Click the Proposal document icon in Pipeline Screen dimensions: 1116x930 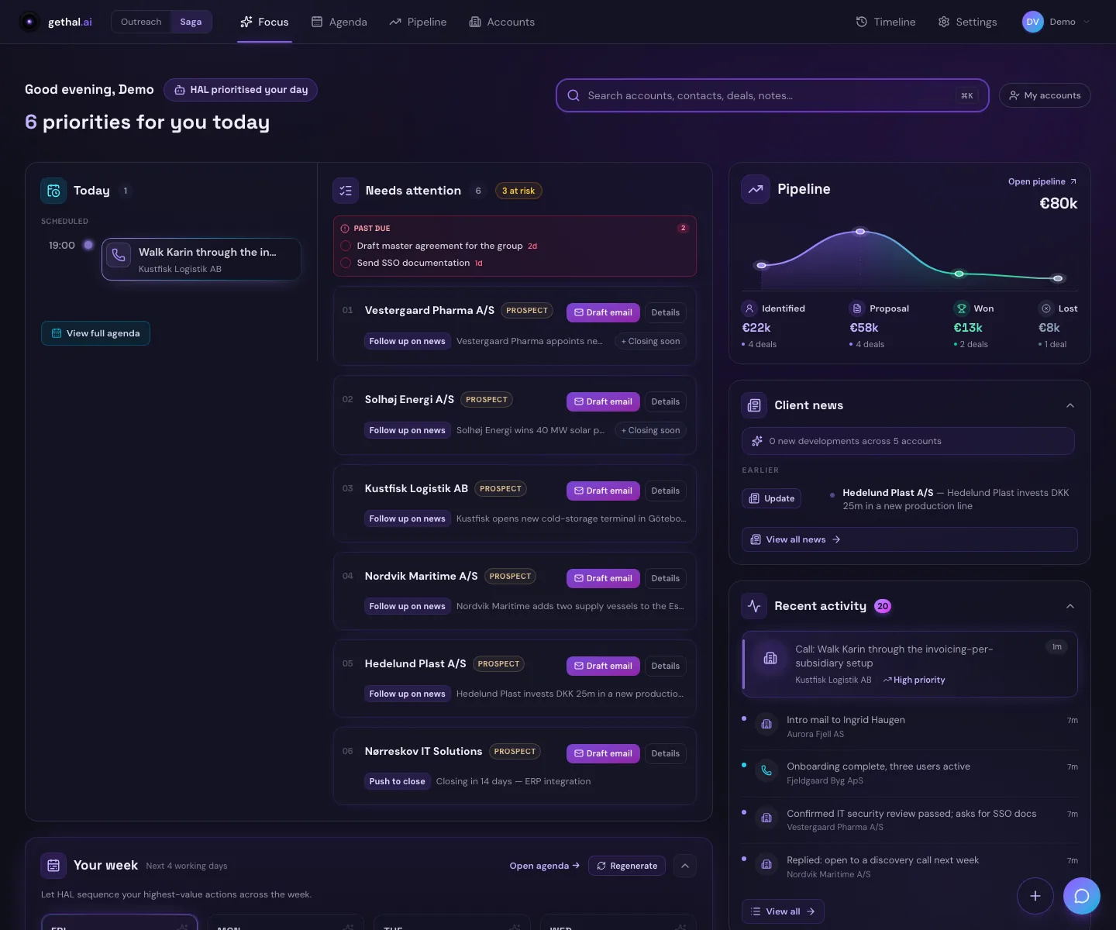click(857, 308)
